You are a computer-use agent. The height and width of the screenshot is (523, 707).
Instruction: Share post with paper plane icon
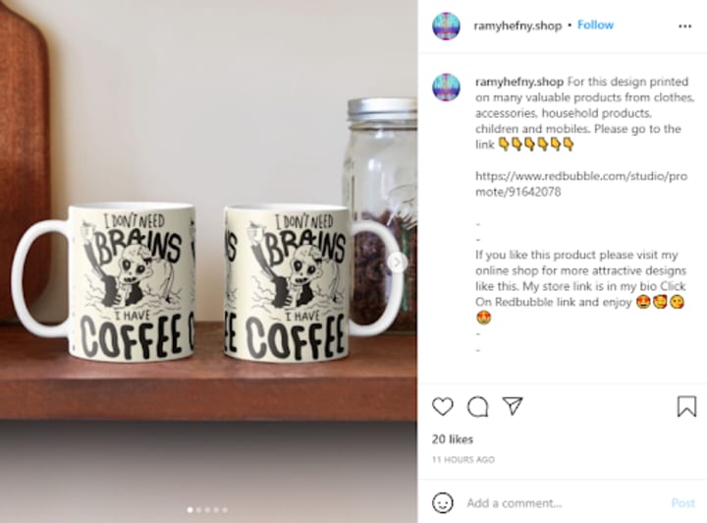point(513,406)
